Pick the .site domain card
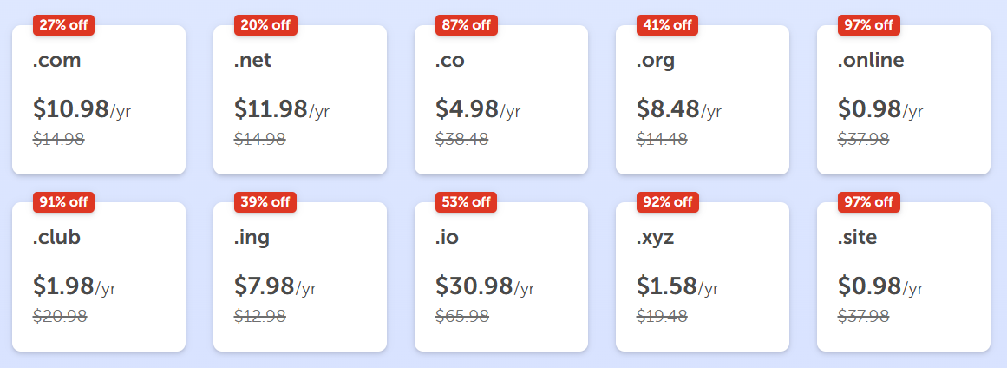 [904, 277]
